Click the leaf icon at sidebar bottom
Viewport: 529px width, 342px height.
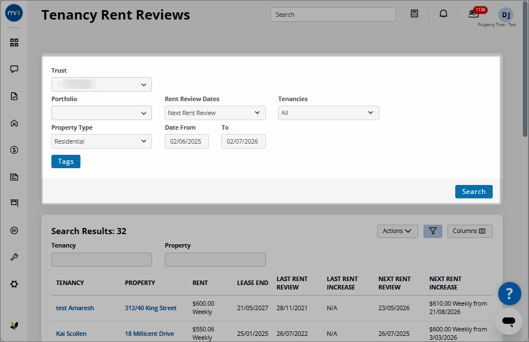coord(14,325)
